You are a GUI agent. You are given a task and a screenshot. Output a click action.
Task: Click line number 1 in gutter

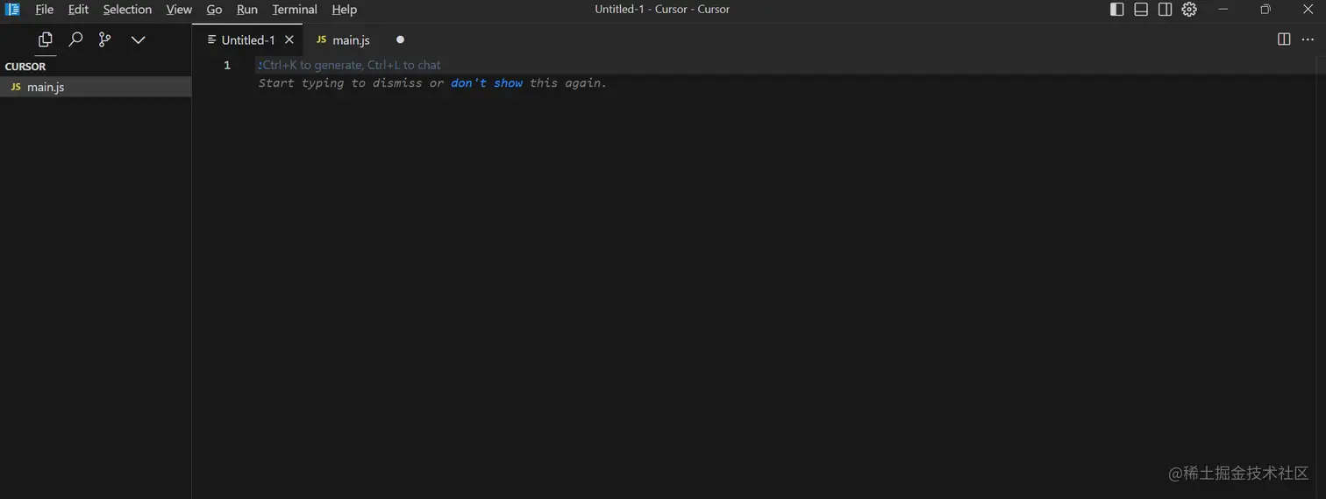coord(227,65)
